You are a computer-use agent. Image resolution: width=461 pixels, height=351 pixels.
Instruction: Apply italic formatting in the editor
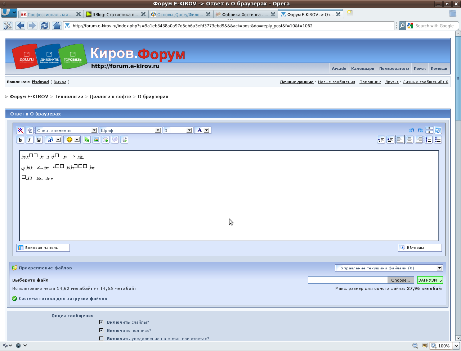click(30, 140)
